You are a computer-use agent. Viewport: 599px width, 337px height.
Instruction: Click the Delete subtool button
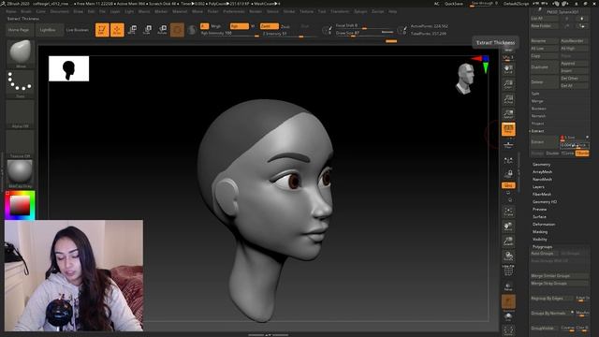click(x=545, y=81)
